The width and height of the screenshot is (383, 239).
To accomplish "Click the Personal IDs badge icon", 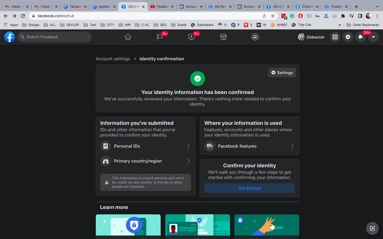I will click(x=105, y=146).
